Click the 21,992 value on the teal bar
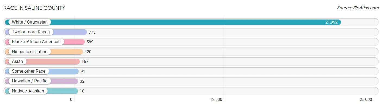382x106 pixels. (x=331, y=22)
